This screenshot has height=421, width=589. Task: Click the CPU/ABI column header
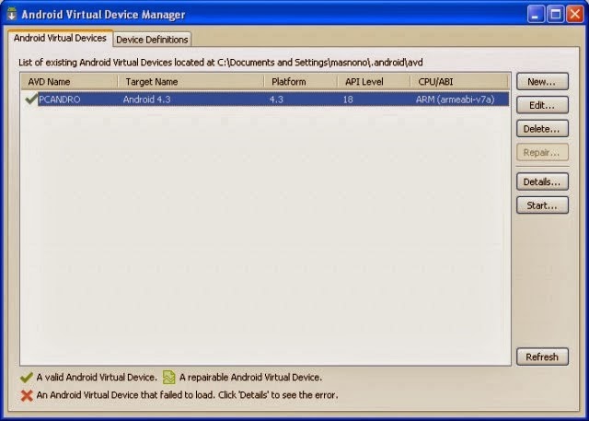coord(459,82)
